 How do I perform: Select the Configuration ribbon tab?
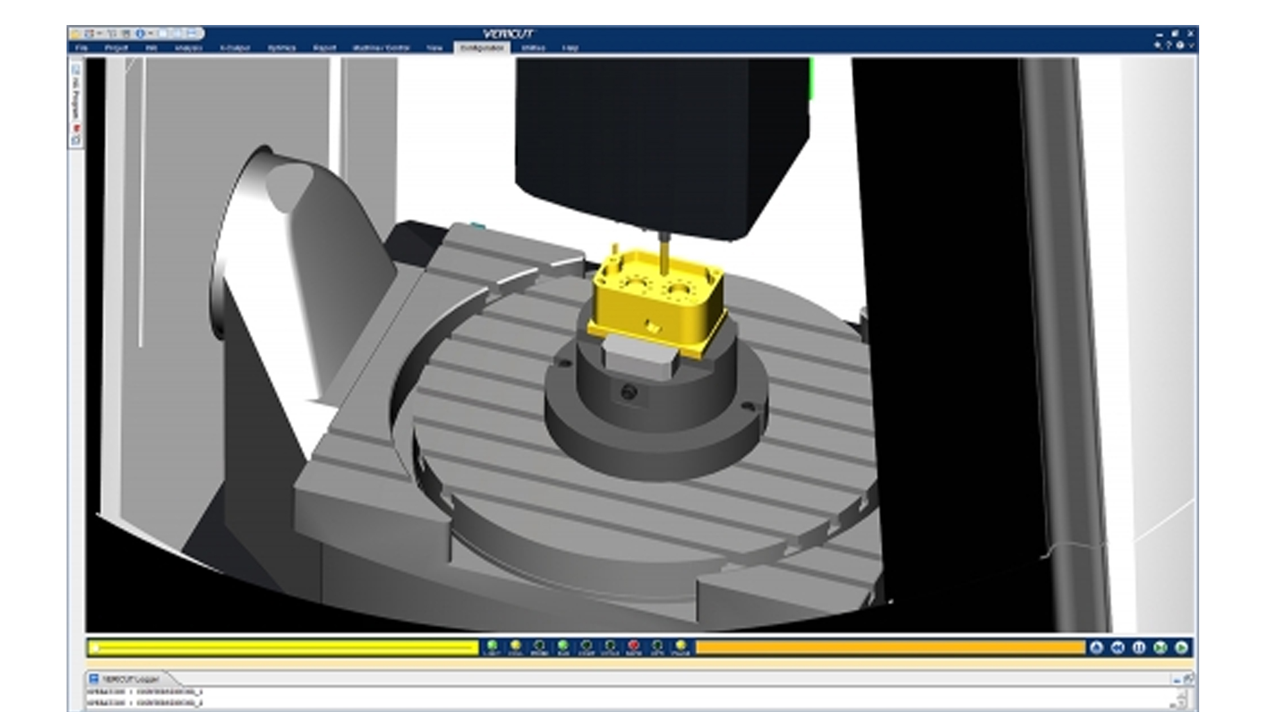click(481, 48)
